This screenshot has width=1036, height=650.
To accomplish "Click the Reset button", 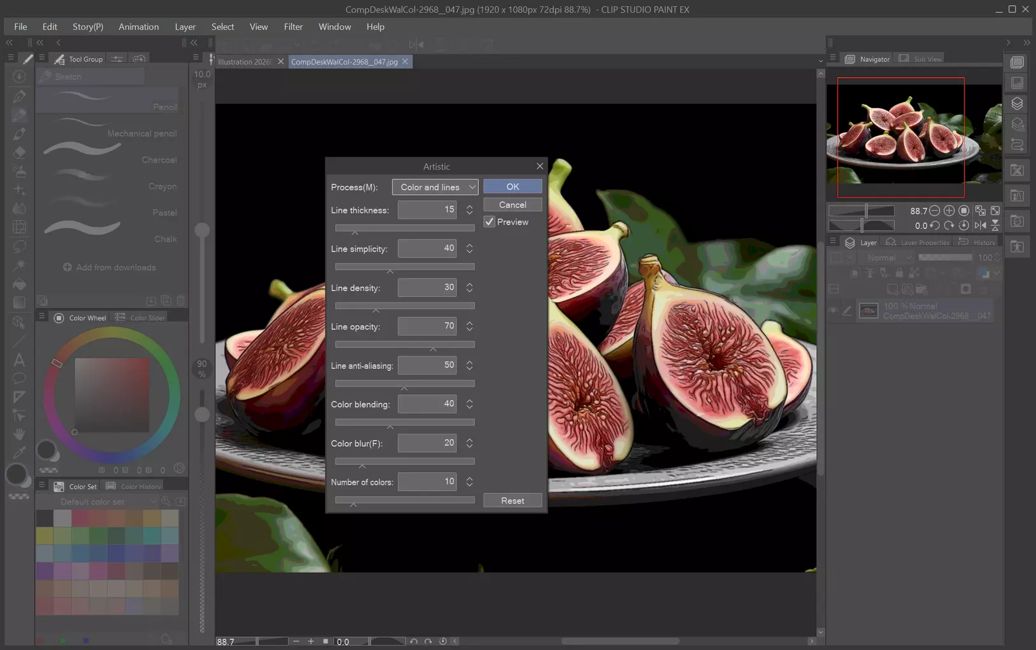I will 513,501.
